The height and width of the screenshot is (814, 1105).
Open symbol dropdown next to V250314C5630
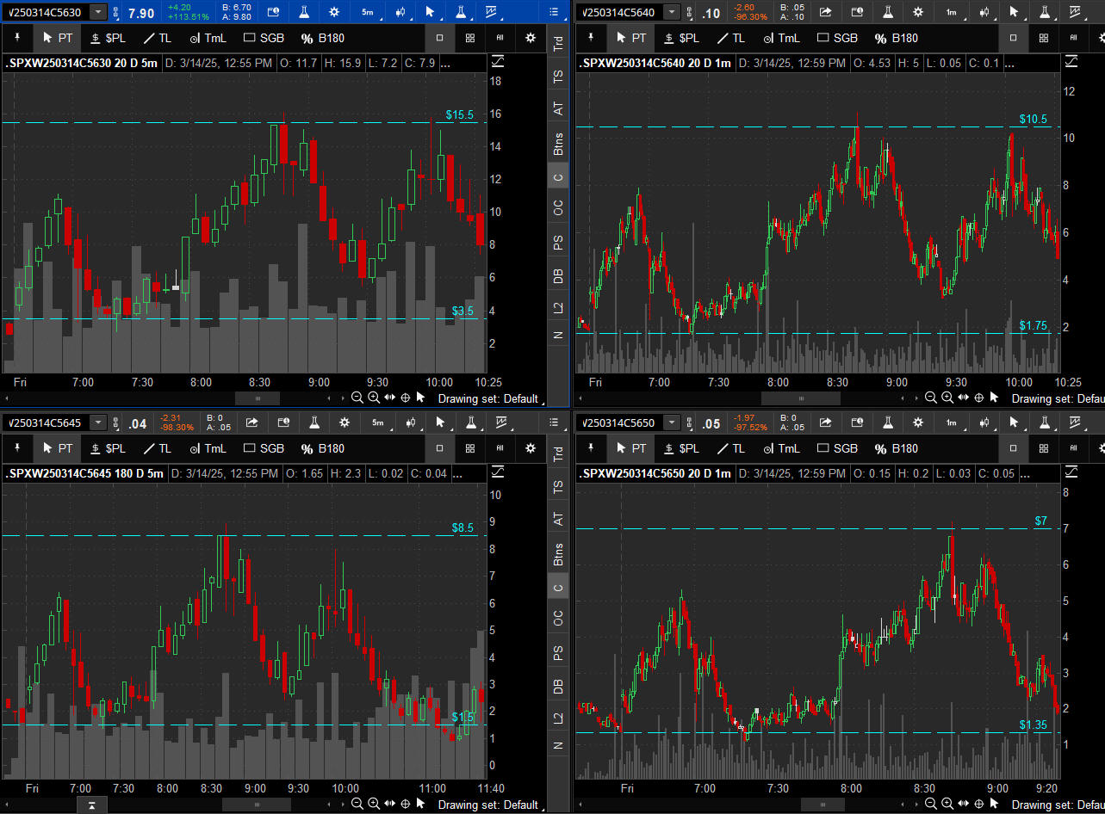pyautogui.click(x=98, y=12)
